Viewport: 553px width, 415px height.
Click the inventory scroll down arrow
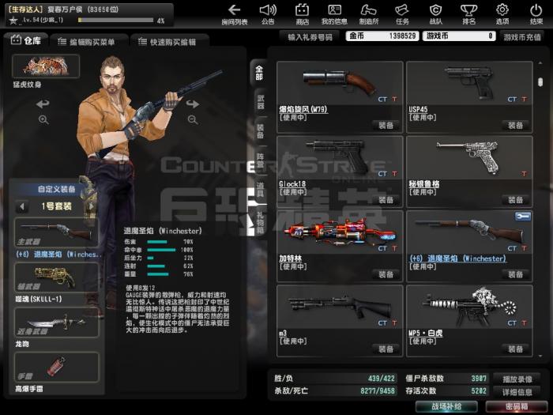(x=540, y=356)
